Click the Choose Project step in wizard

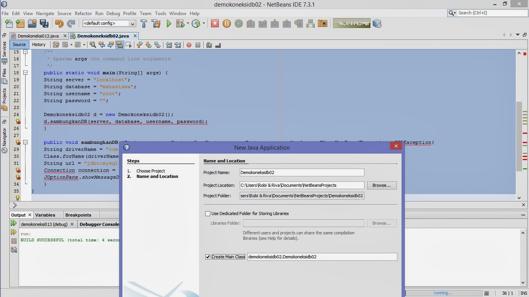tap(151, 171)
